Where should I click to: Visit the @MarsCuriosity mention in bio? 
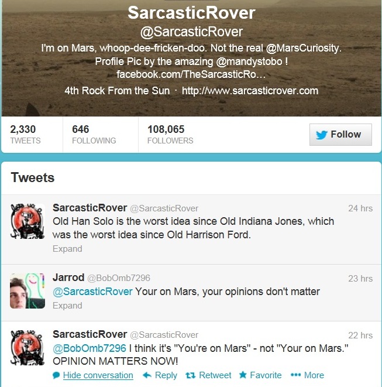tap(303, 48)
